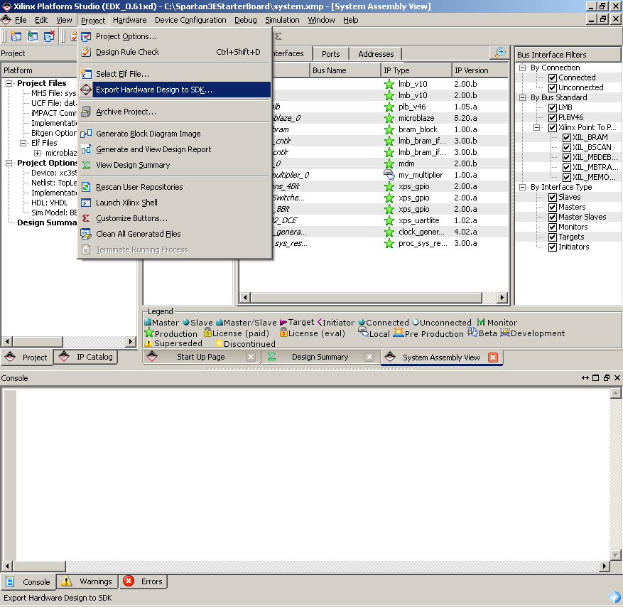This screenshot has height=607, width=623.
Task: Select the UCF File entry in the project tree
Action: pos(54,103)
